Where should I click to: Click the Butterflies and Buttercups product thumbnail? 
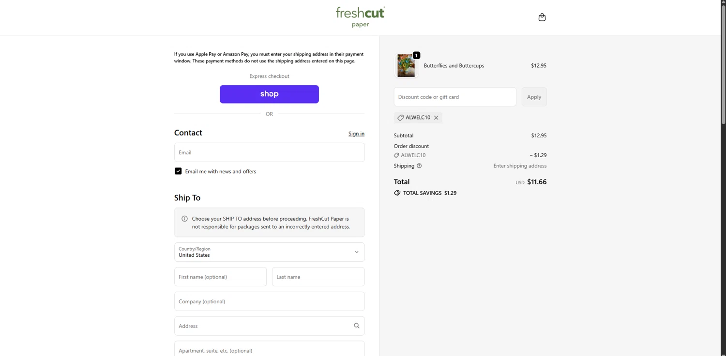coord(406,66)
